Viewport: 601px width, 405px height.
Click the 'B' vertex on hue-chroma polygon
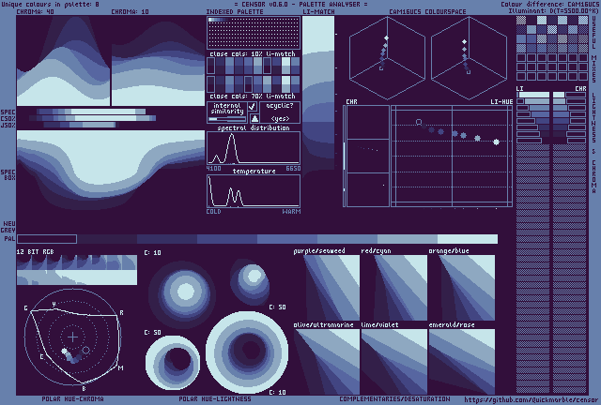84,389
